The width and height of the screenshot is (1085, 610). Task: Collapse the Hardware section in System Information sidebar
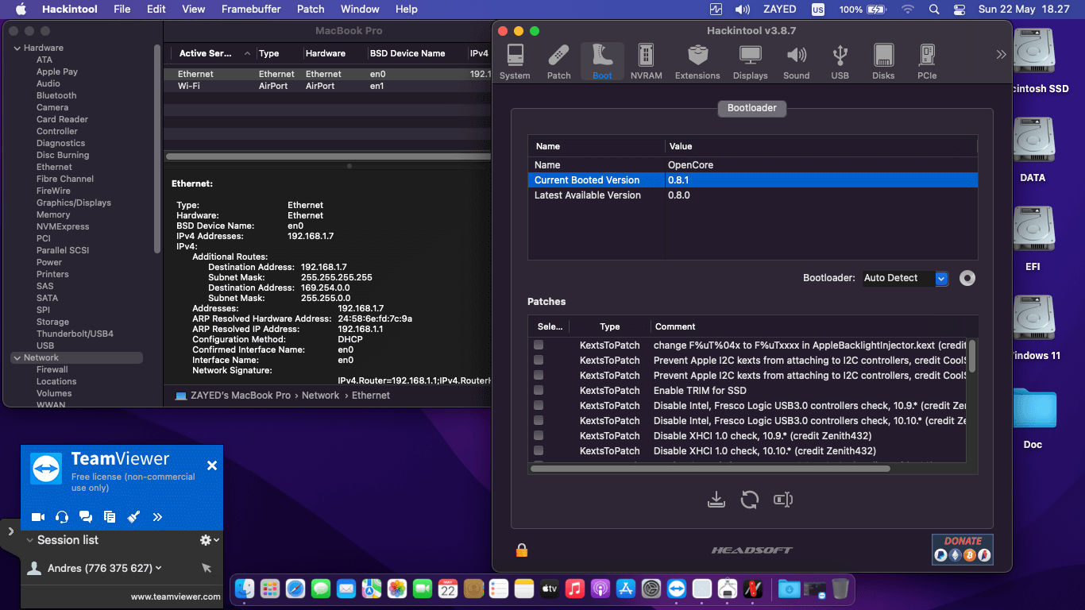17,48
